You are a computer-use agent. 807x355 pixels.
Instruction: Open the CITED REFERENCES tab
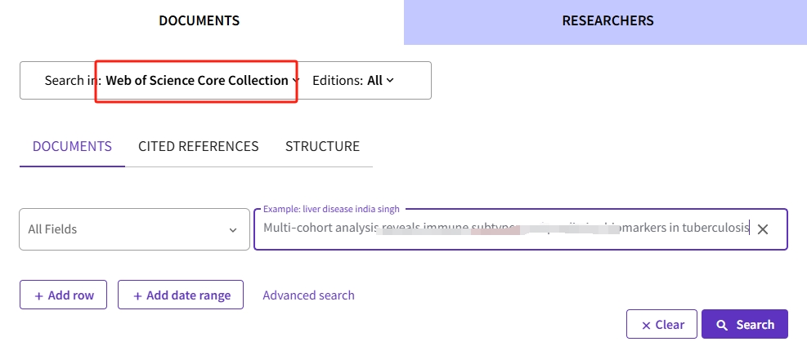click(x=198, y=147)
